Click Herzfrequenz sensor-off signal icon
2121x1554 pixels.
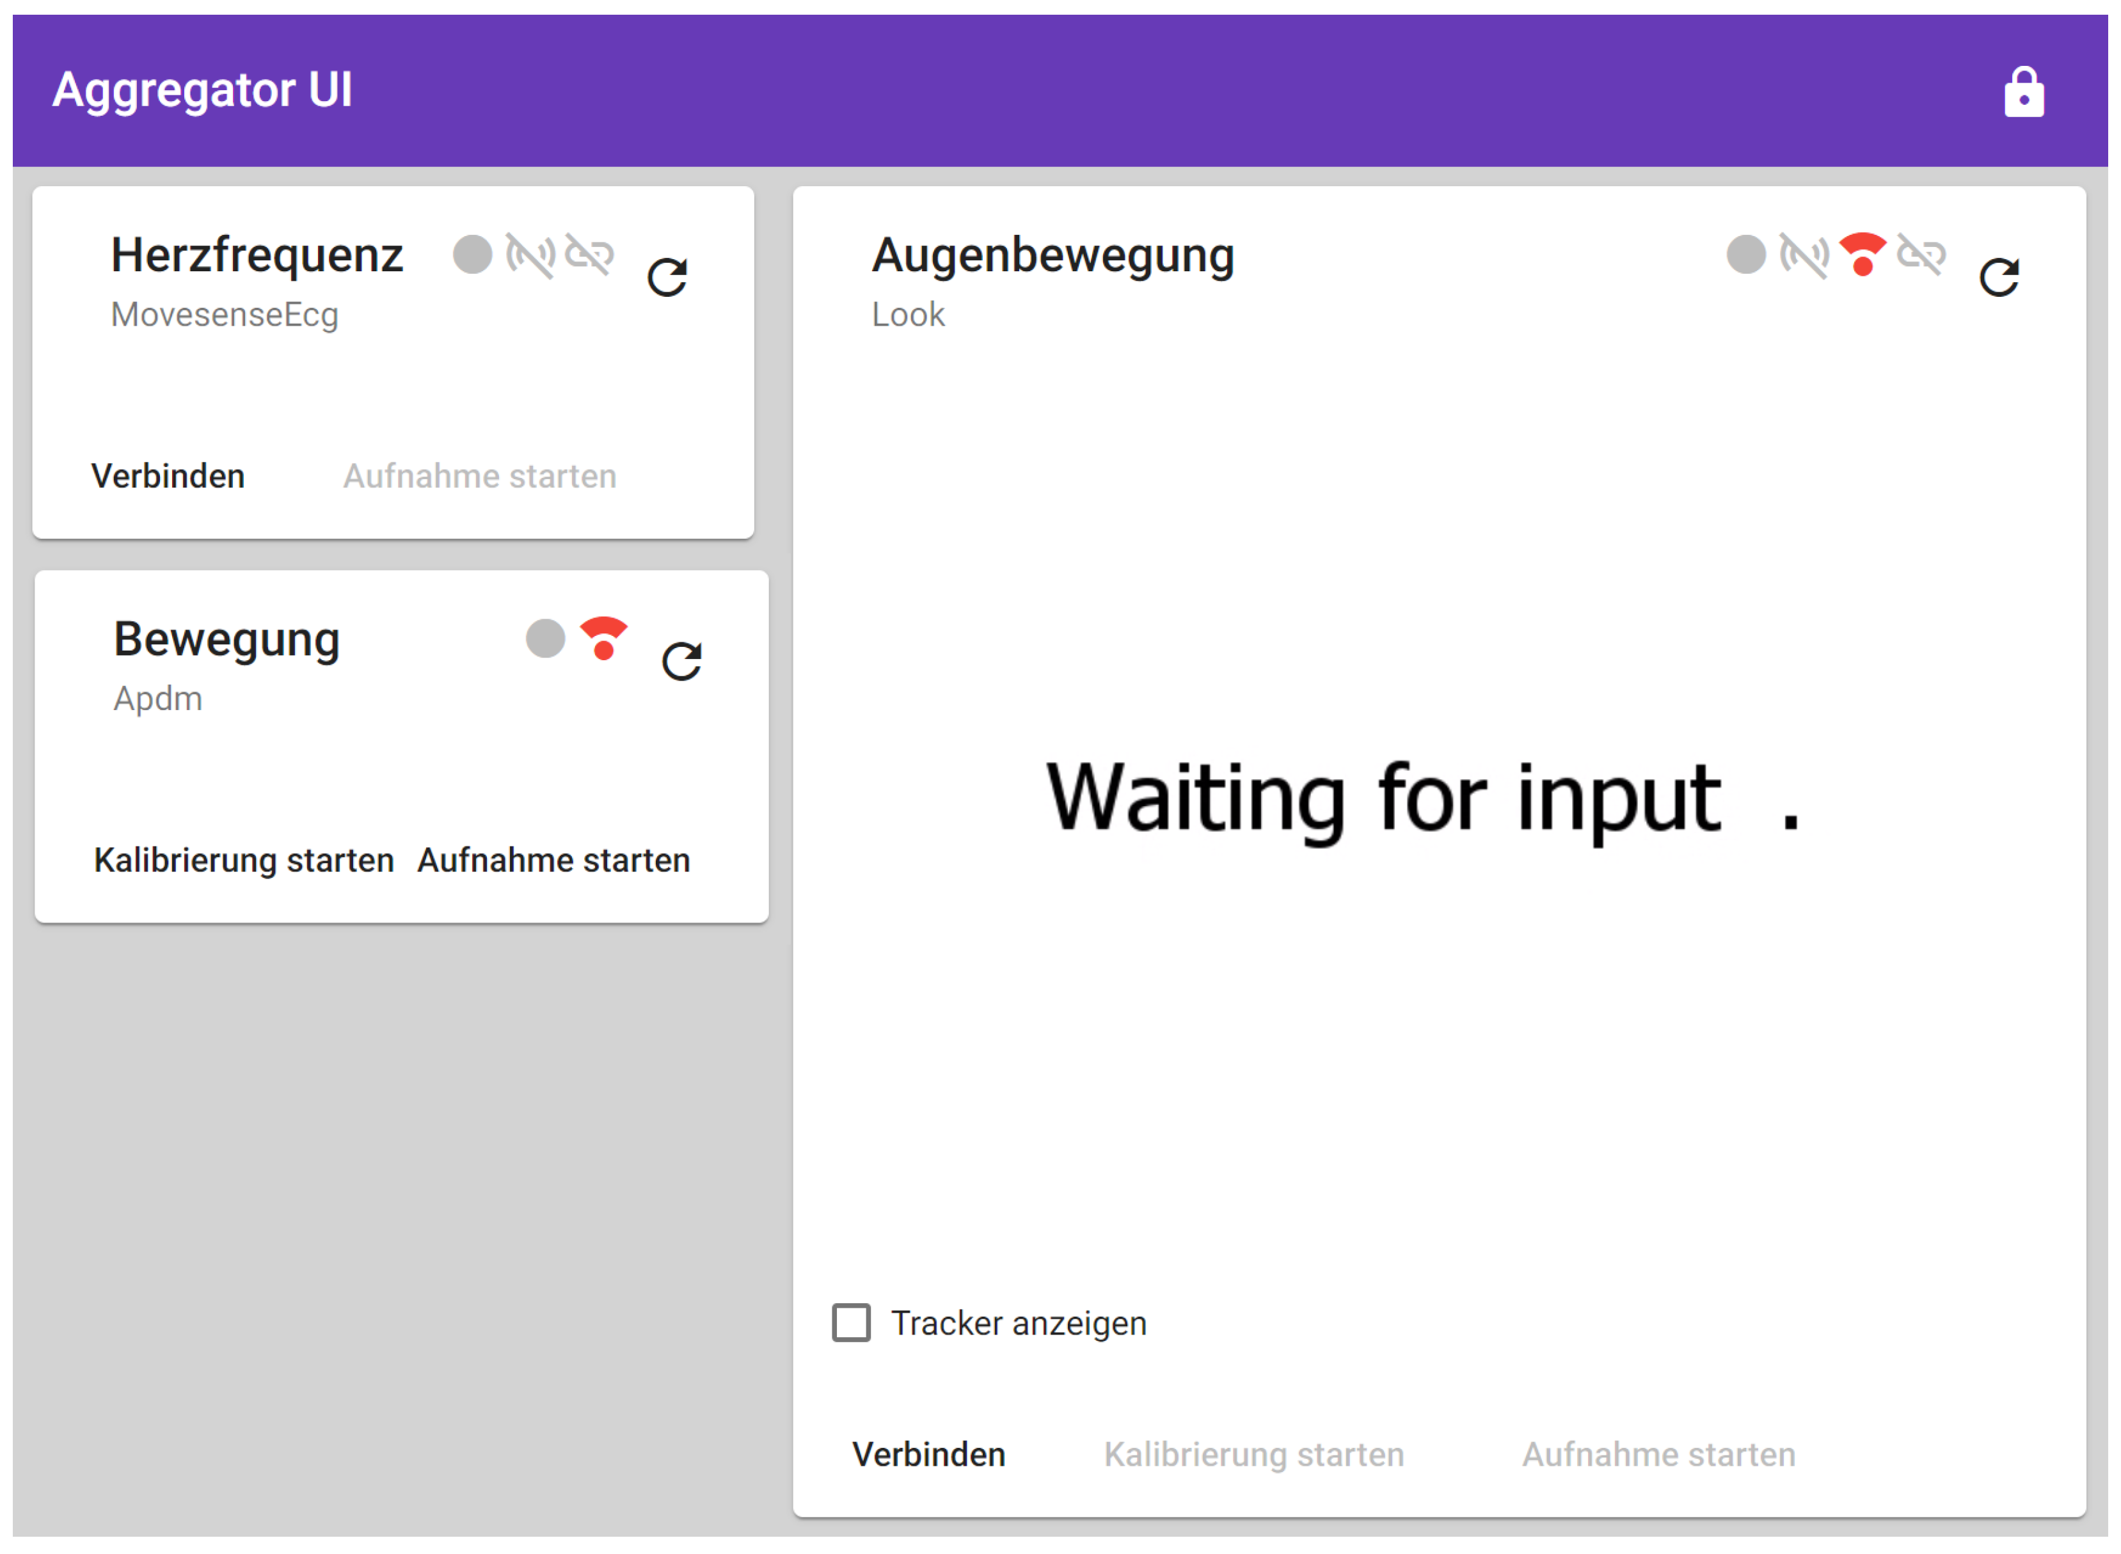point(530,255)
